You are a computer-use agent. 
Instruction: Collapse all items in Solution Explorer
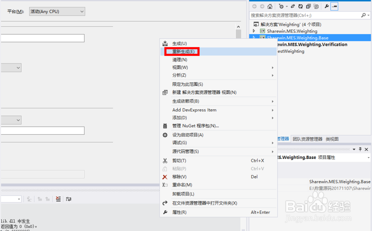point(308,6)
